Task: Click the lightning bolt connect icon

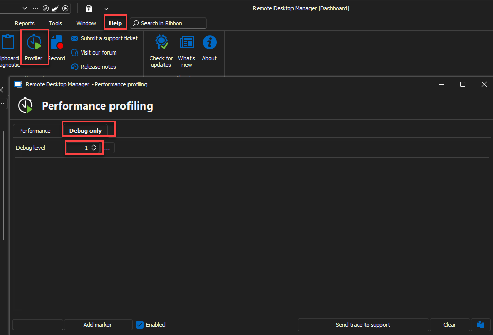Action: (56, 8)
